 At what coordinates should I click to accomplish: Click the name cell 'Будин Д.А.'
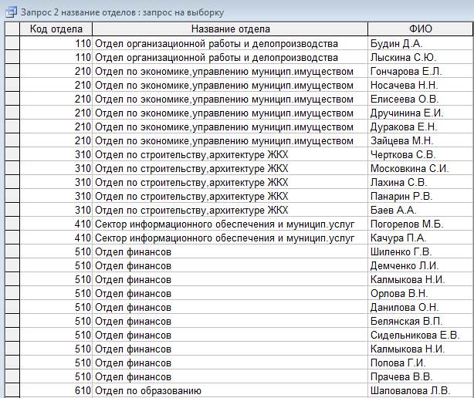click(x=421, y=43)
